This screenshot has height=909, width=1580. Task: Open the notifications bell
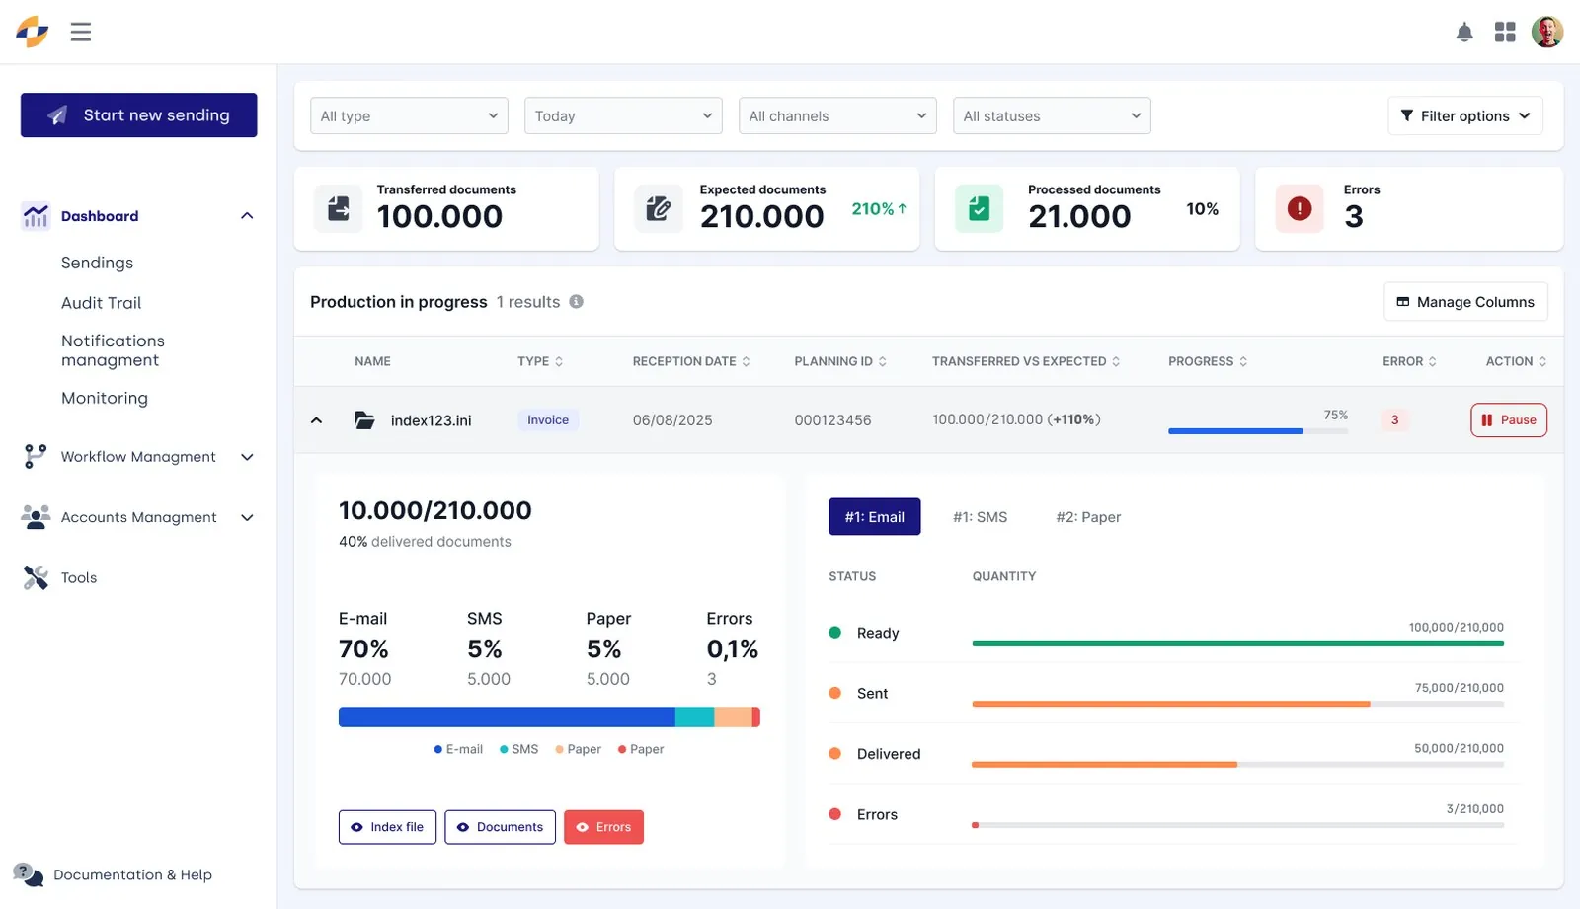pos(1464,33)
